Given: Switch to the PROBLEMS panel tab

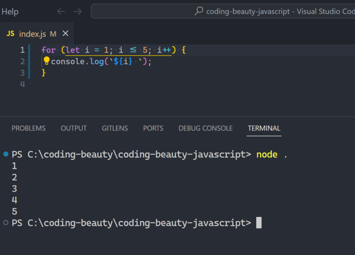Looking at the screenshot, I should coord(29,128).
